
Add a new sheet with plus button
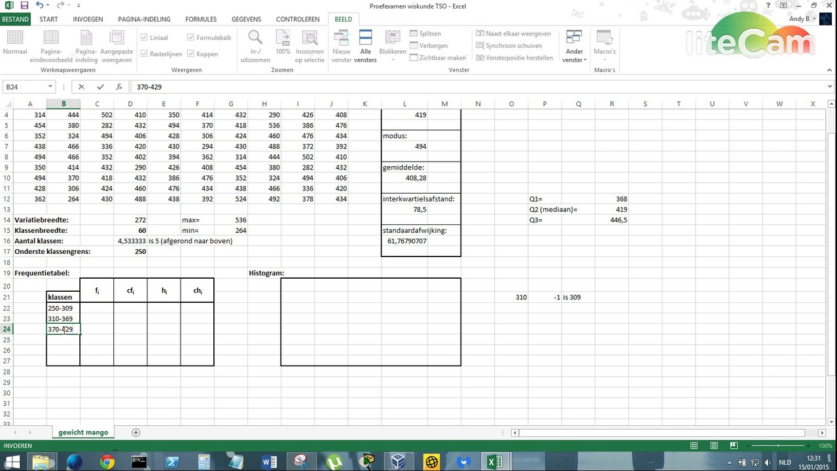click(135, 432)
